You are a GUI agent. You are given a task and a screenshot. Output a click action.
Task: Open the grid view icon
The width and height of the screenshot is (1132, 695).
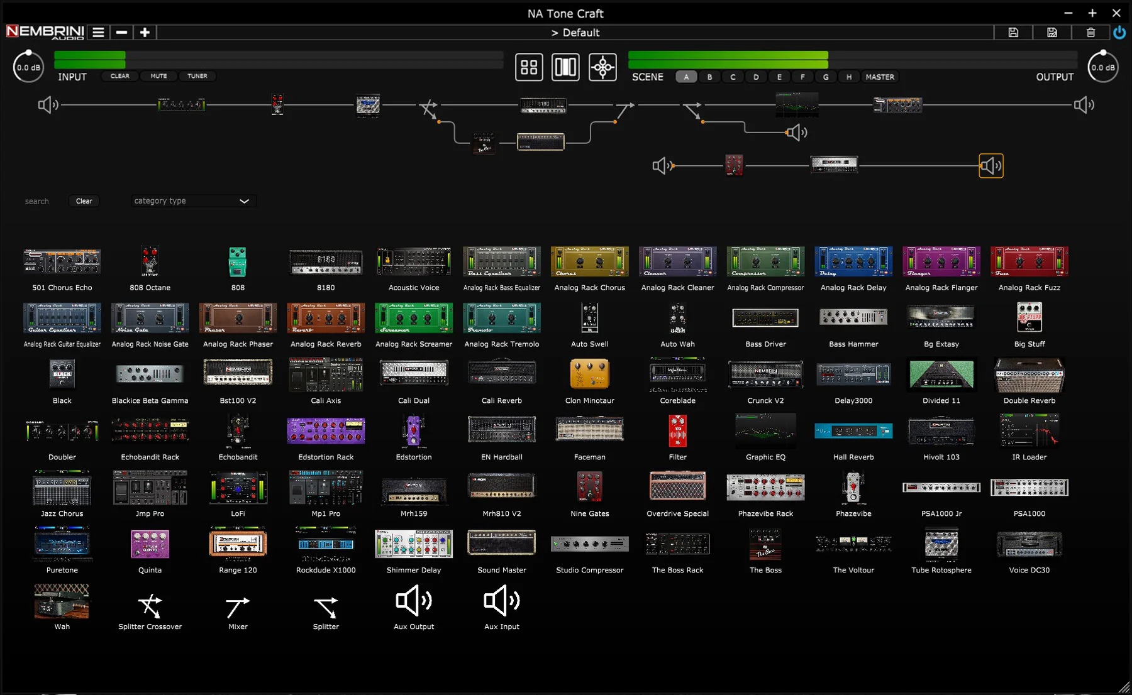coord(529,67)
